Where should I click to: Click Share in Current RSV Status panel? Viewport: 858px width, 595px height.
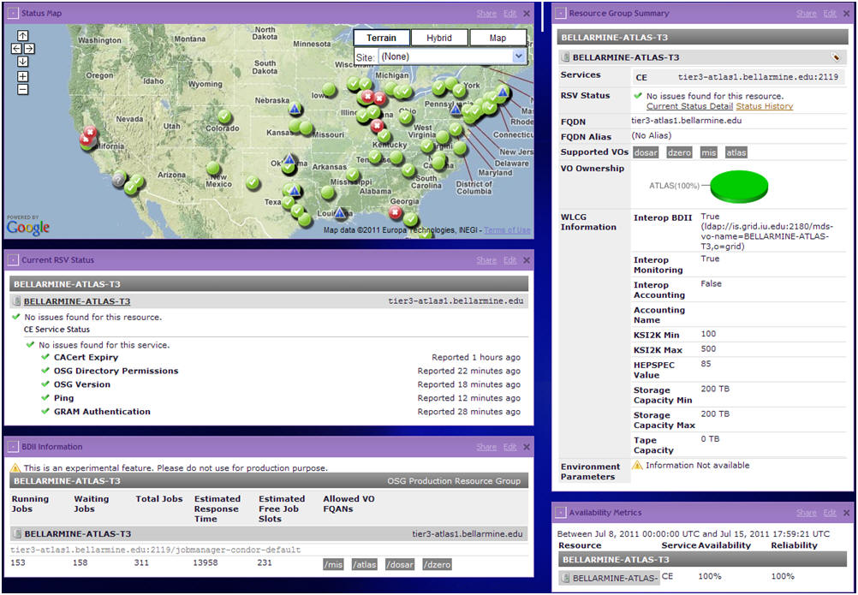pyautogui.click(x=486, y=260)
